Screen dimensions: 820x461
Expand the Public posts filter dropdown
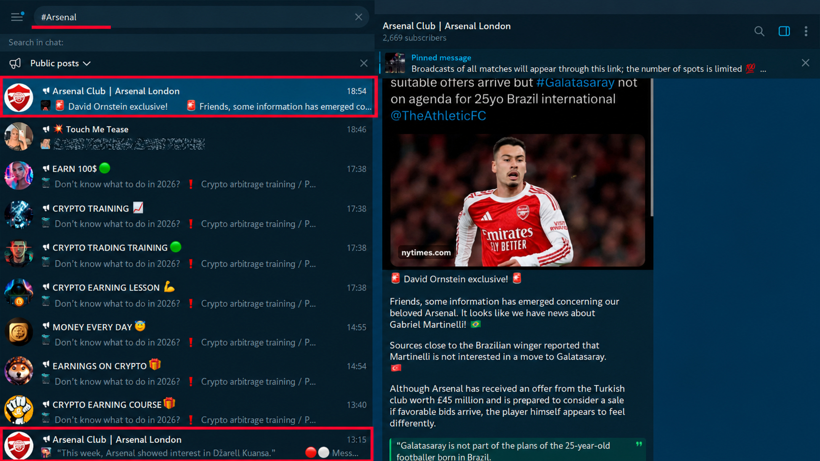[x=60, y=63]
